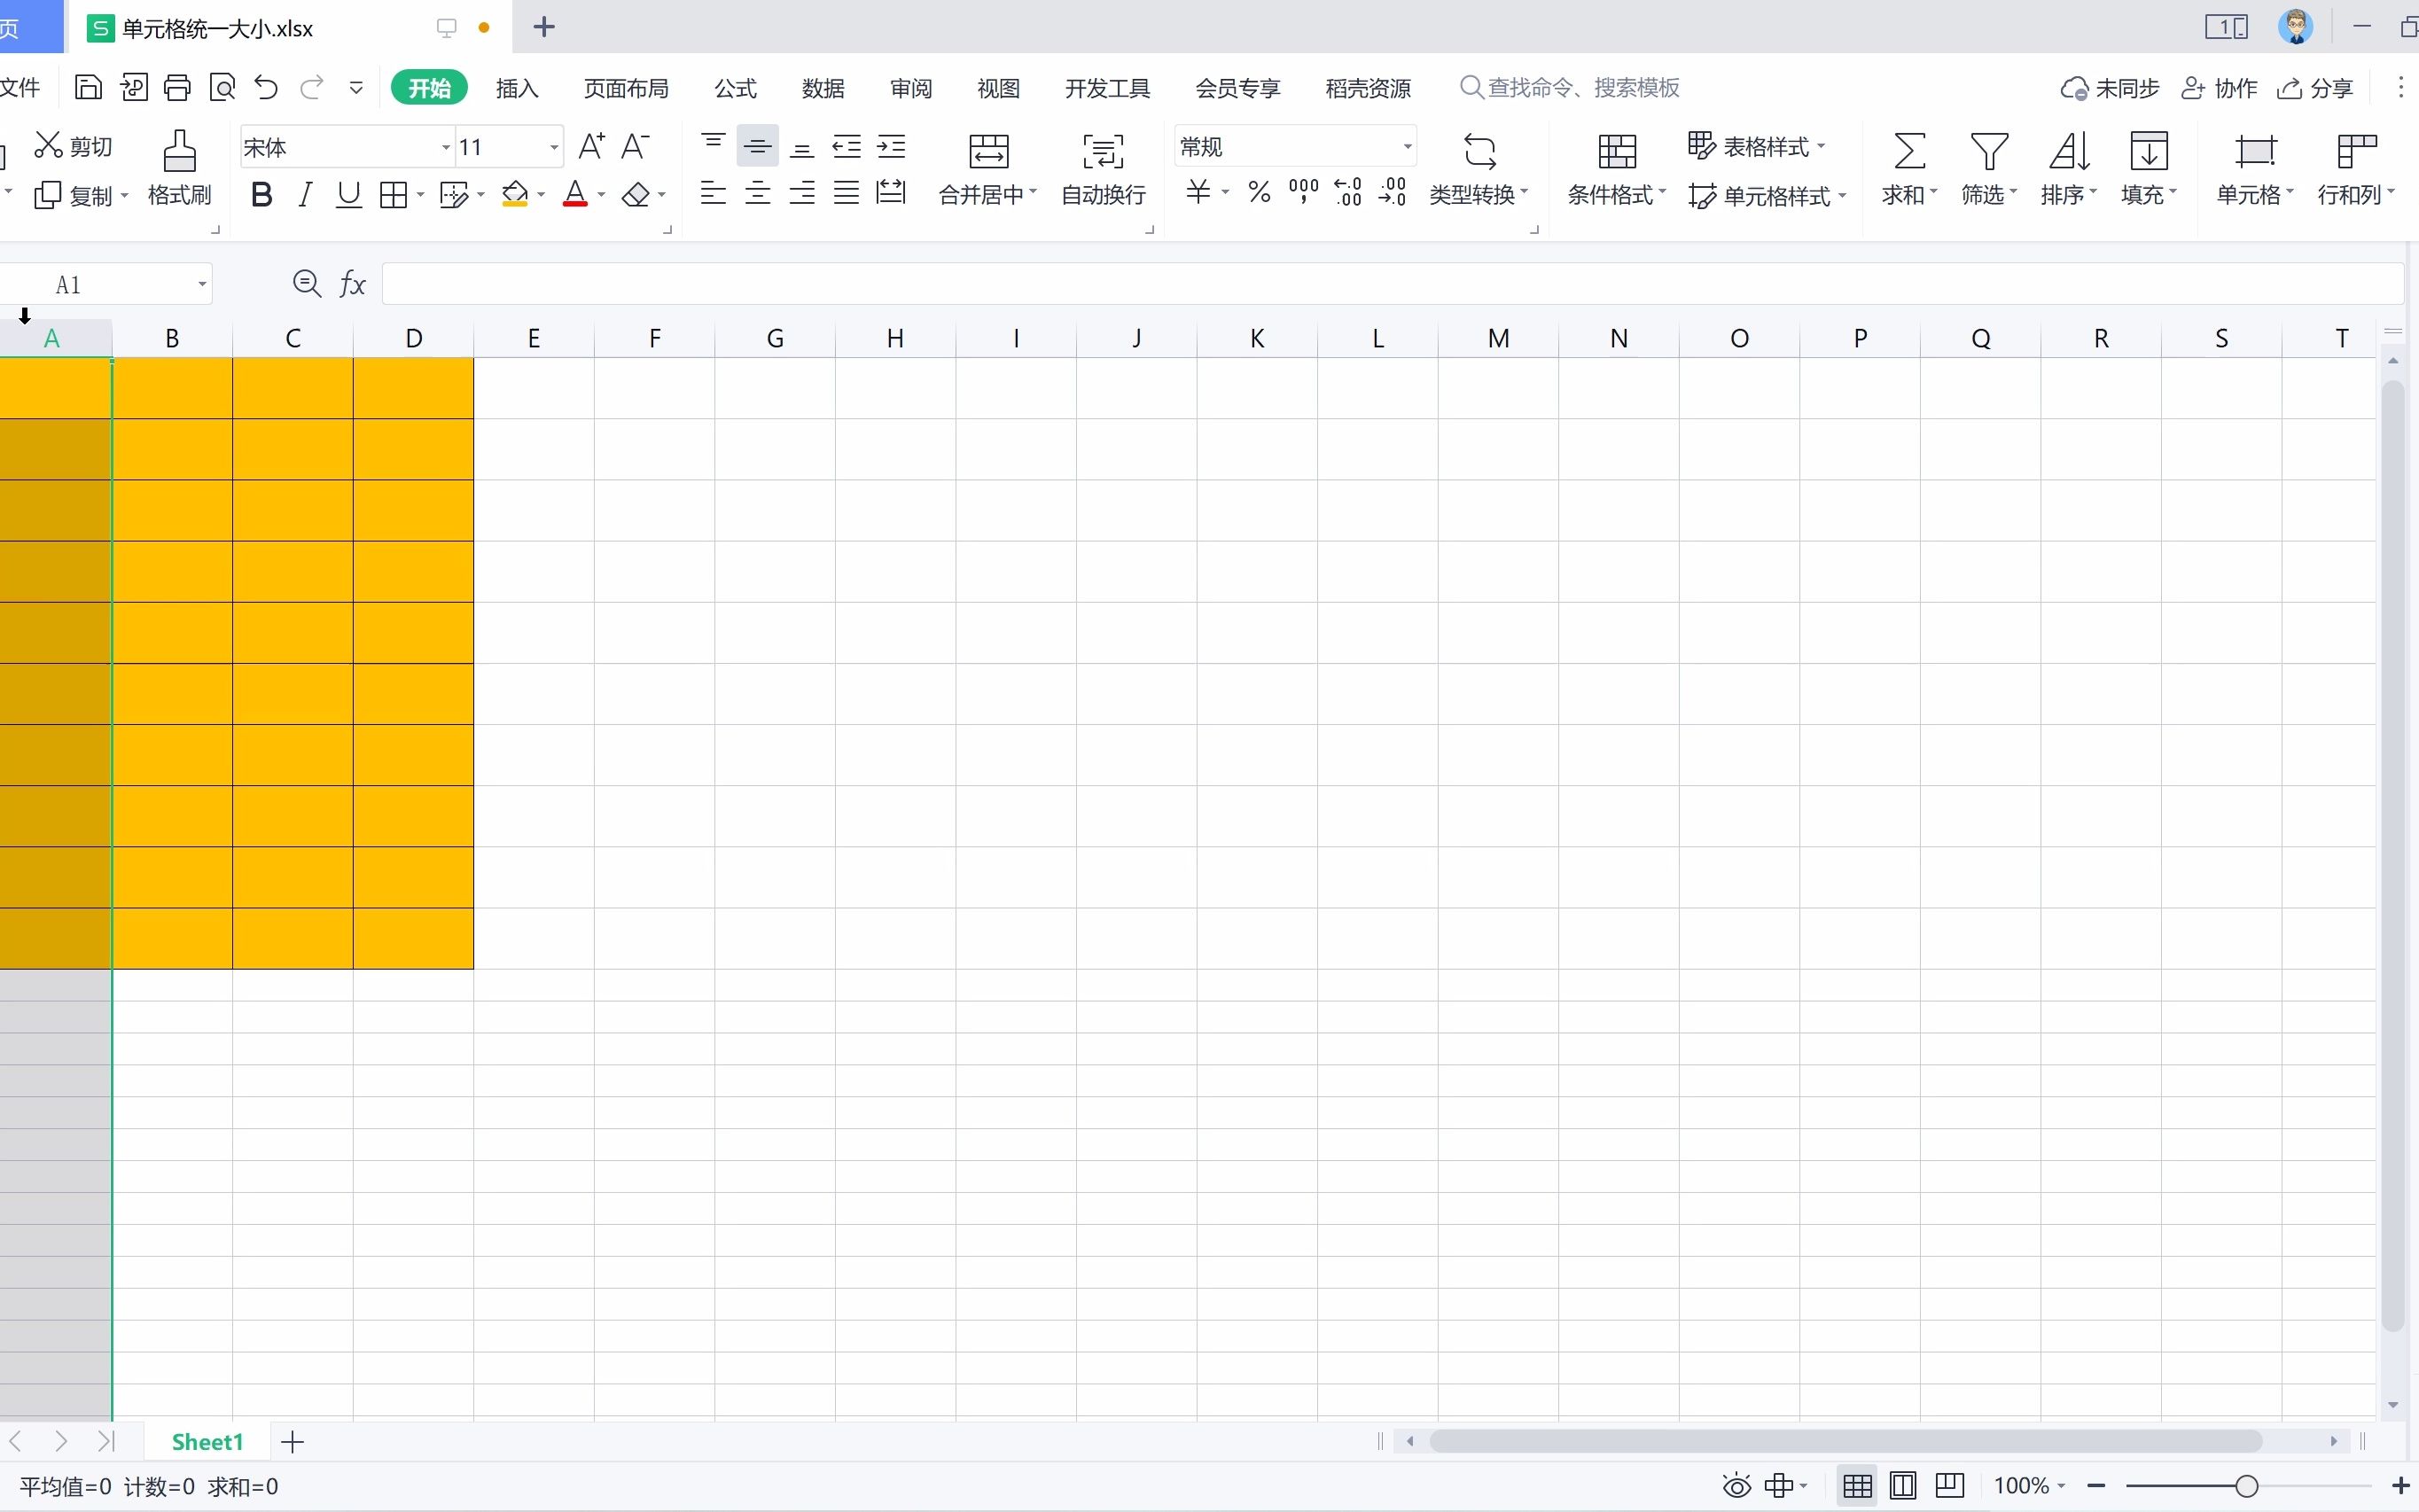Image resolution: width=2419 pixels, height=1512 pixels.
Task: Expand the number format dropdown 常规
Action: tap(1407, 147)
